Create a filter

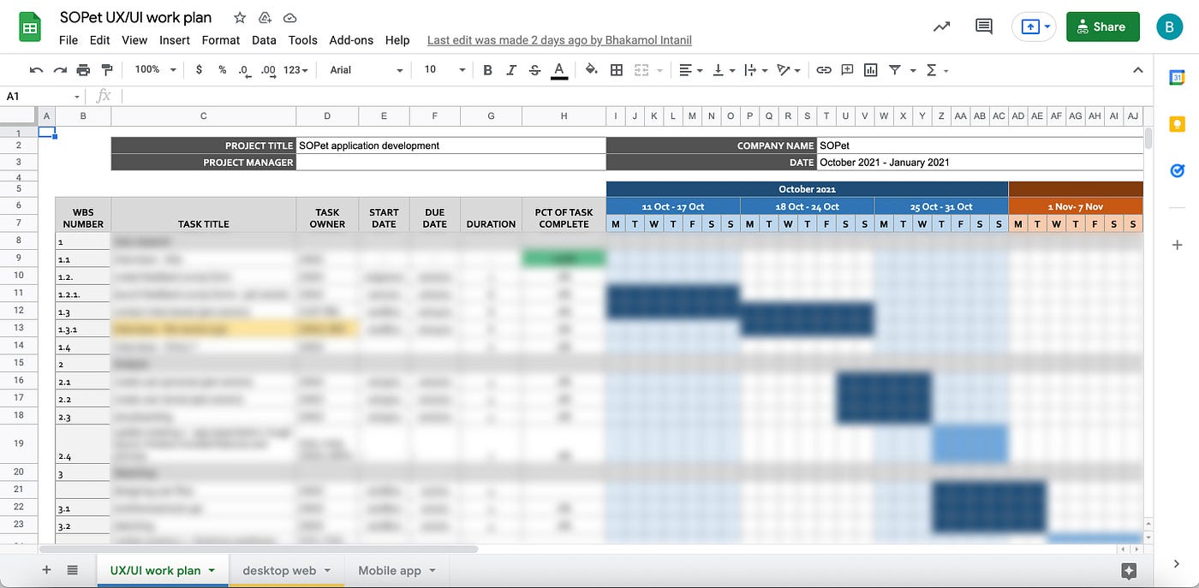coord(895,70)
